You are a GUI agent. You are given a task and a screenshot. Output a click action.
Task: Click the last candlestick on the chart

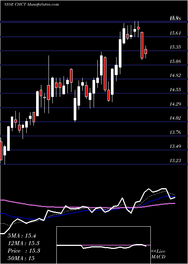146,52
